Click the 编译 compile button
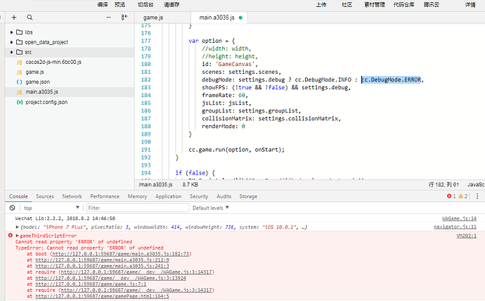Screen dimensions: 485x301 [103, 5]
